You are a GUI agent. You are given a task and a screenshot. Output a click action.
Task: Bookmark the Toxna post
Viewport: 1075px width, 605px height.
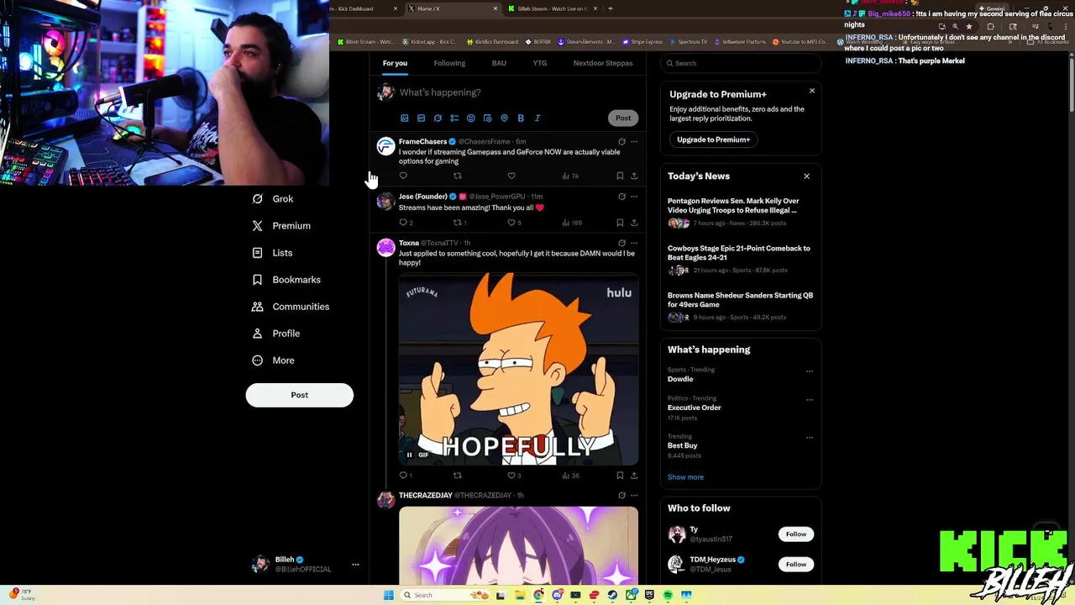tap(620, 476)
